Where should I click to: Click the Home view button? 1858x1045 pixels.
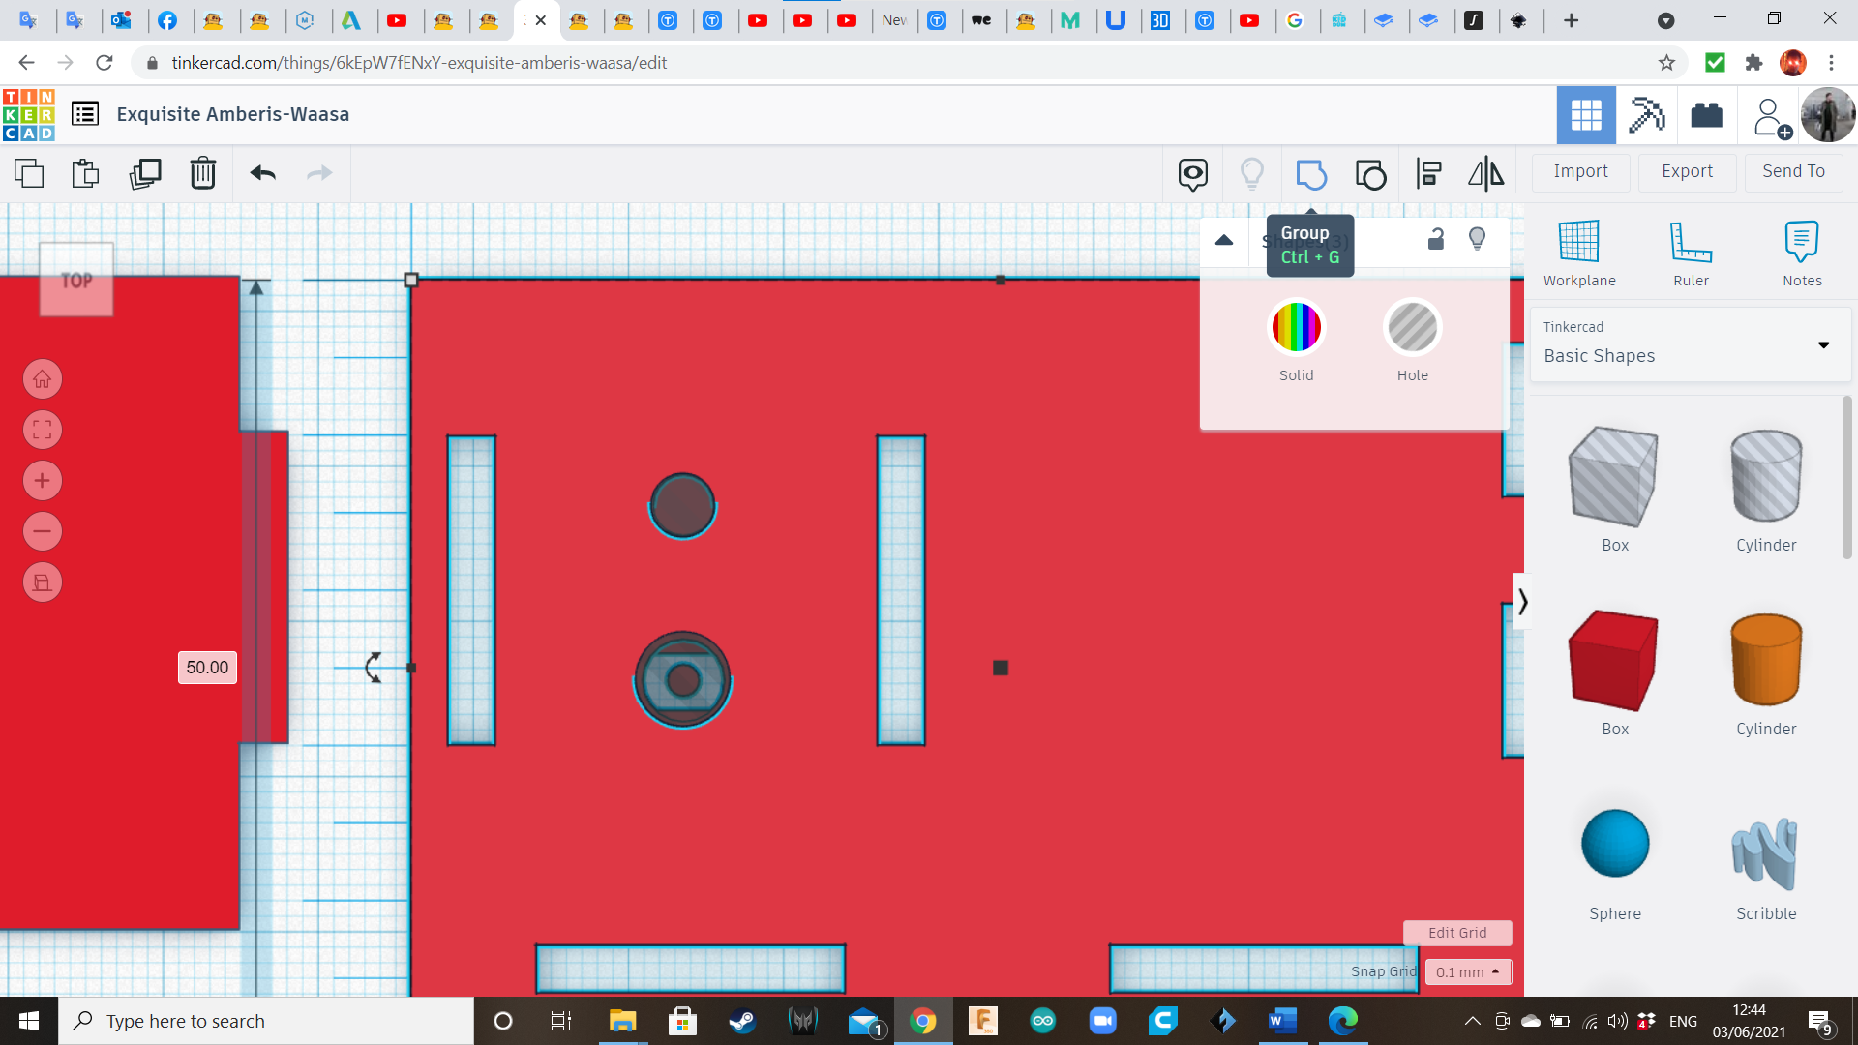[43, 379]
